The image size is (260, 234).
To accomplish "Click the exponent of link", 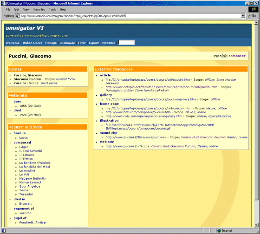I will click(24, 208).
